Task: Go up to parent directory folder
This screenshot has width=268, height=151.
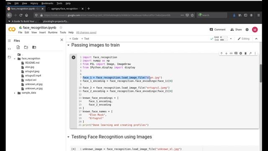Action: tap(19, 55)
